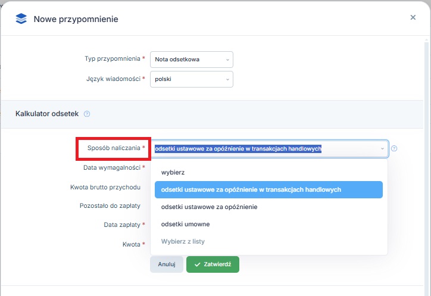The width and height of the screenshot is (431, 296).
Task: Click help icon beside Sposób naliczania dropdown
Action: tap(394, 148)
